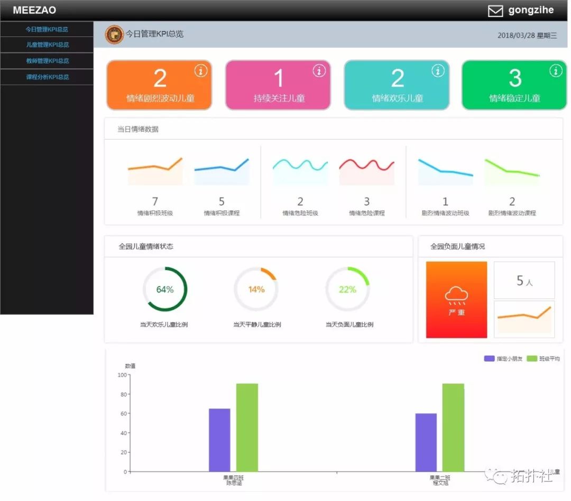The width and height of the screenshot is (571, 501).
Task: Toggle 班级平均 green legend swatch
Action: 532,359
